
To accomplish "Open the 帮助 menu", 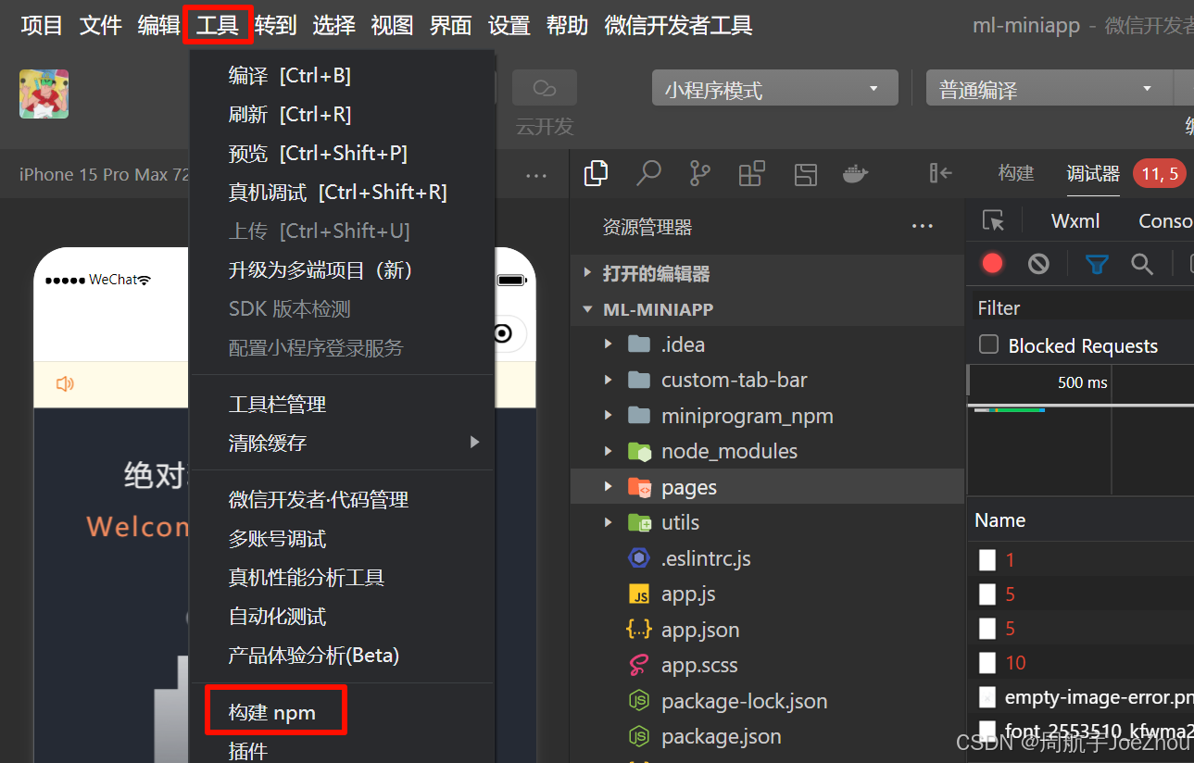I will pos(566,25).
